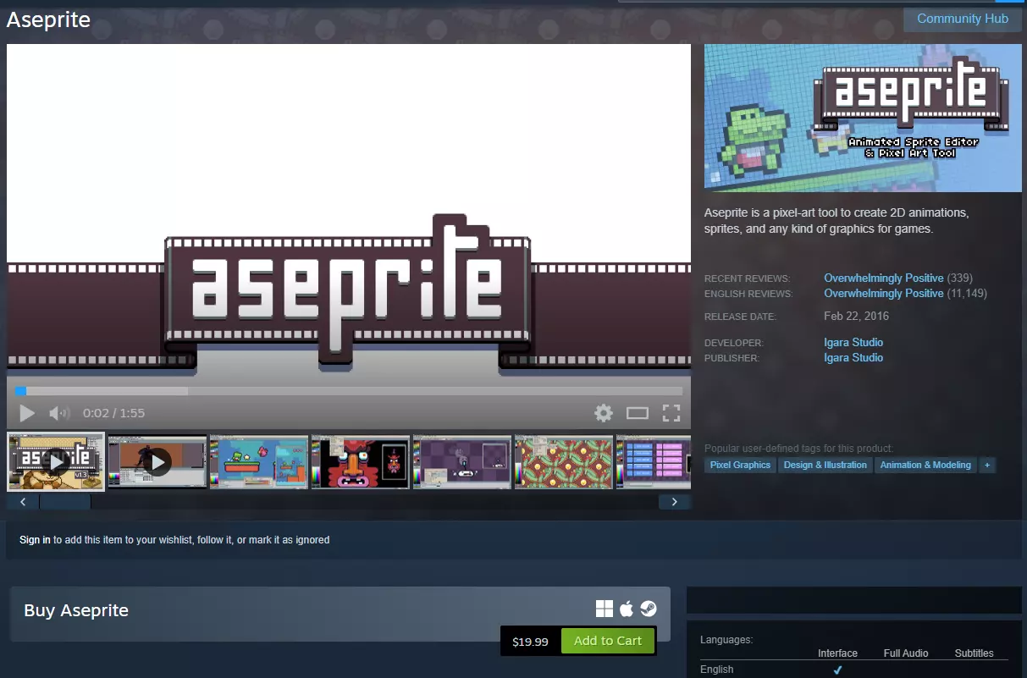Open publisher Igara Studio link

pyautogui.click(x=853, y=357)
